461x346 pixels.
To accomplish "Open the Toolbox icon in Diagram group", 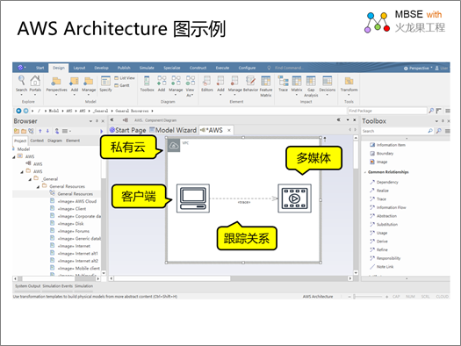I will (x=147, y=81).
